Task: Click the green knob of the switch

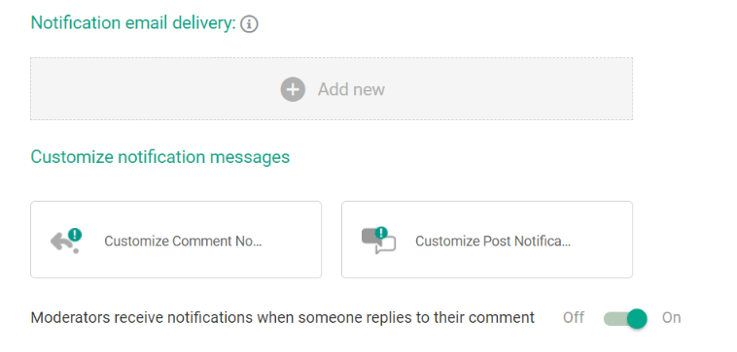Action: [637, 318]
